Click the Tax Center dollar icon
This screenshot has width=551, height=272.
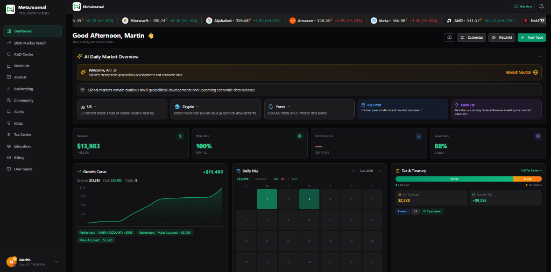click(9, 135)
